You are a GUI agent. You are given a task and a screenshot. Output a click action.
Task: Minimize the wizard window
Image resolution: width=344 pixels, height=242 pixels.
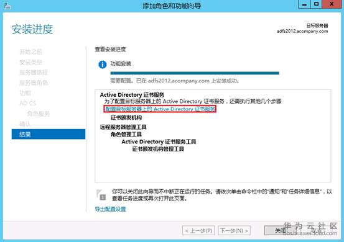pyautogui.click(x=304, y=4)
